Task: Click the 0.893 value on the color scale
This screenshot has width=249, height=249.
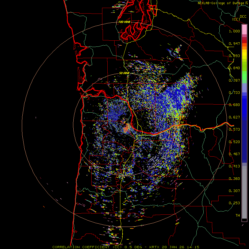Action: pos(234,56)
